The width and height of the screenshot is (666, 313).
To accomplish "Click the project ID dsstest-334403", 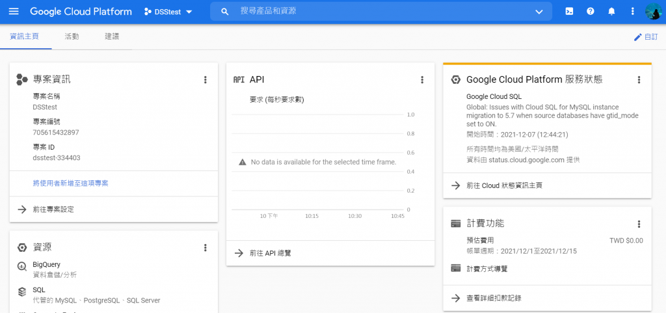I will pyautogui.click(x=57, y=157).
